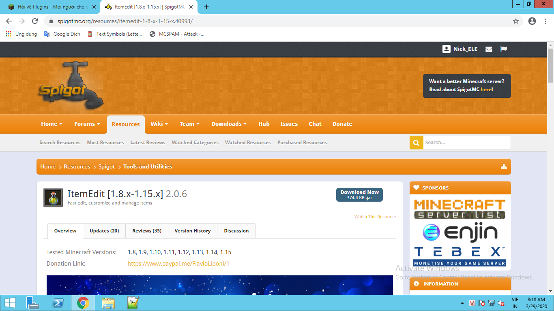
Task: Click the Chrome forward arrow
Action: pyautogui.click(x=22, y=21)
